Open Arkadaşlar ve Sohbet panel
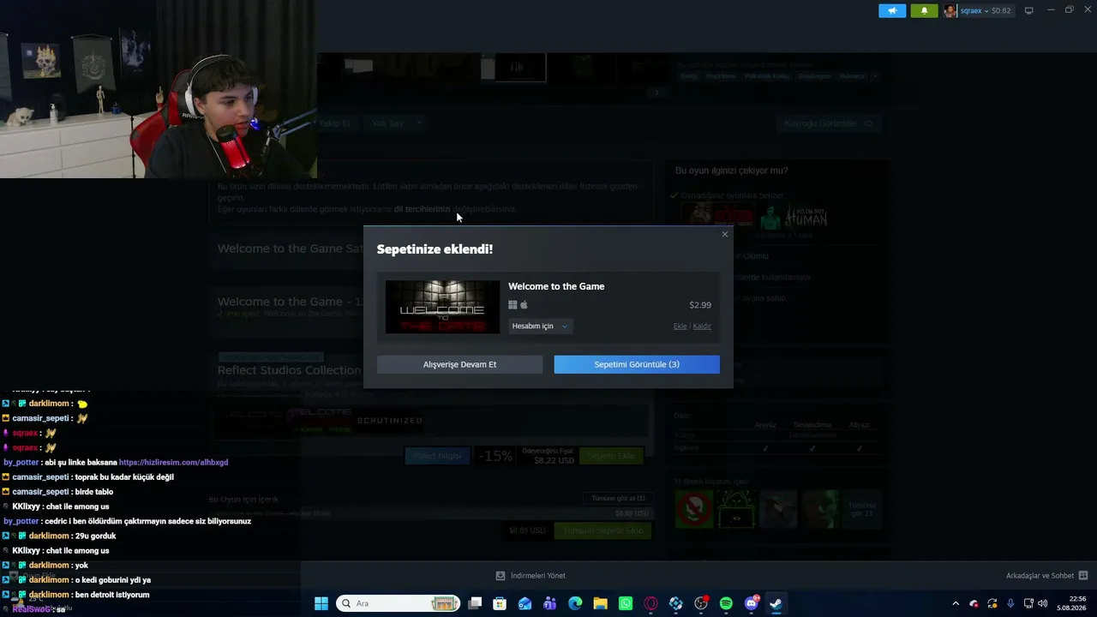Viewport: 1097px width, 617px height. pos(1046,576)
